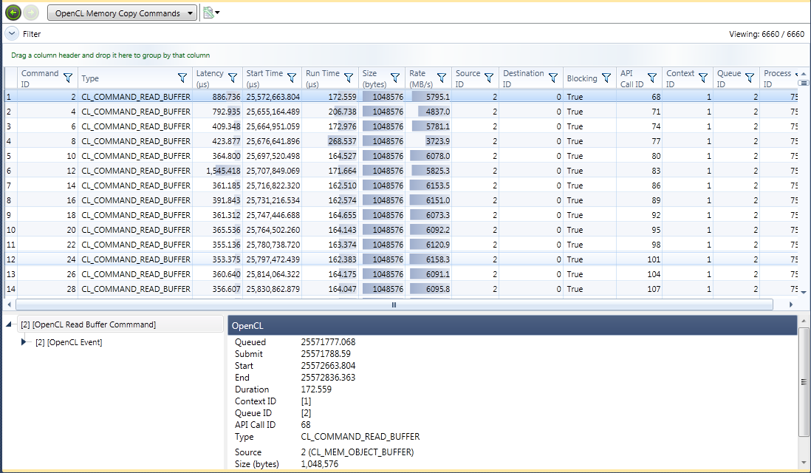This screenshot has width=811, height=473.
Task: Click the Blocking column filter funnel
Action: (x=605, y=78)
